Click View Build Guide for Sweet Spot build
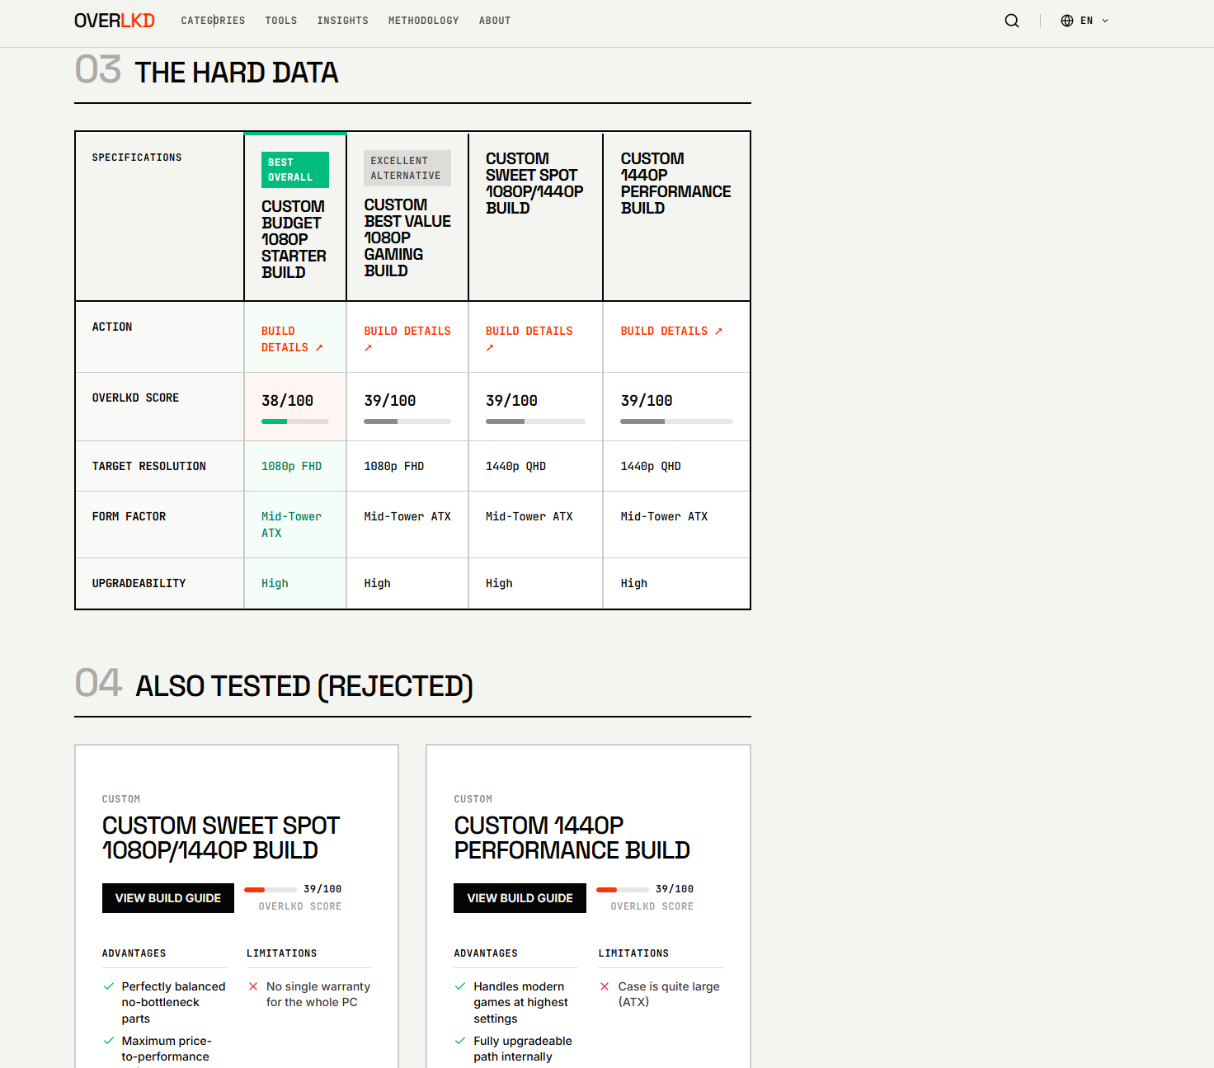 (168, 898)
